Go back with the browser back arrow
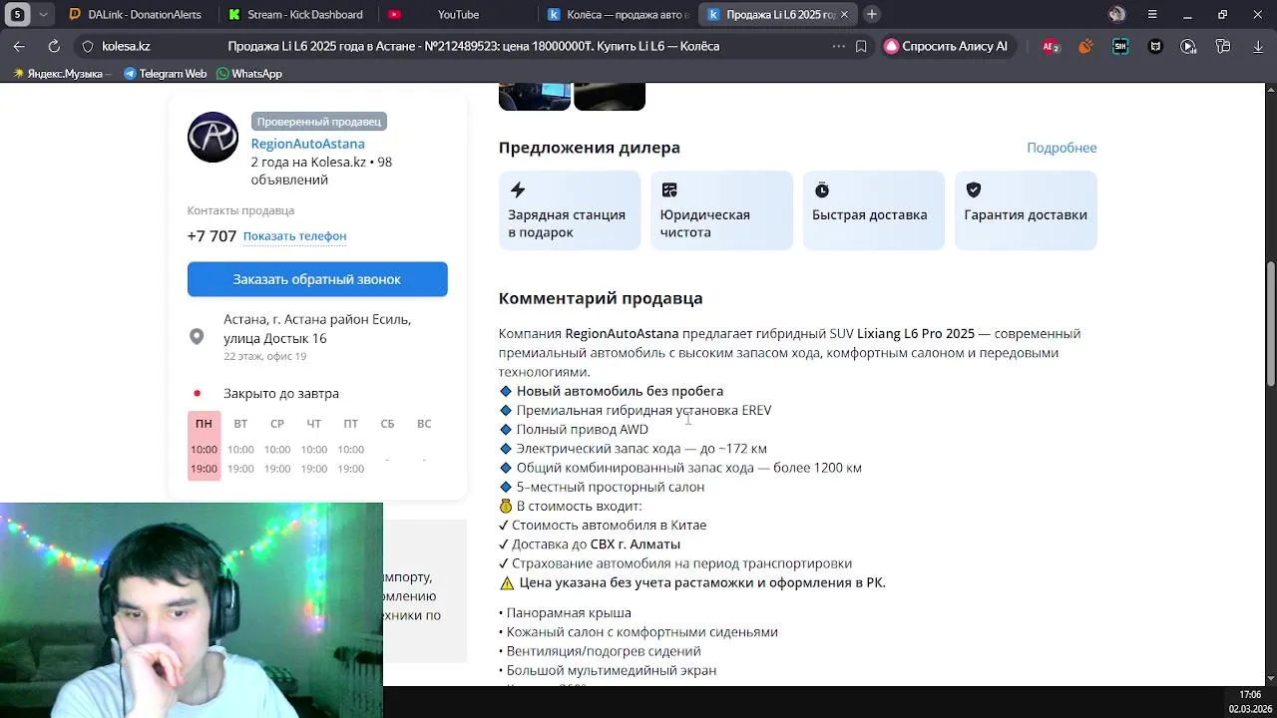This screenshot has width=1277, height=718. tap(19, 46)
